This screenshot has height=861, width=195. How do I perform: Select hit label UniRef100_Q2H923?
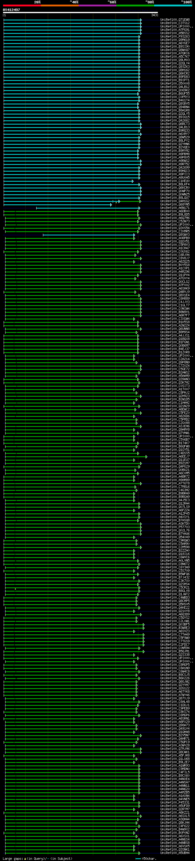click(175, 396)
